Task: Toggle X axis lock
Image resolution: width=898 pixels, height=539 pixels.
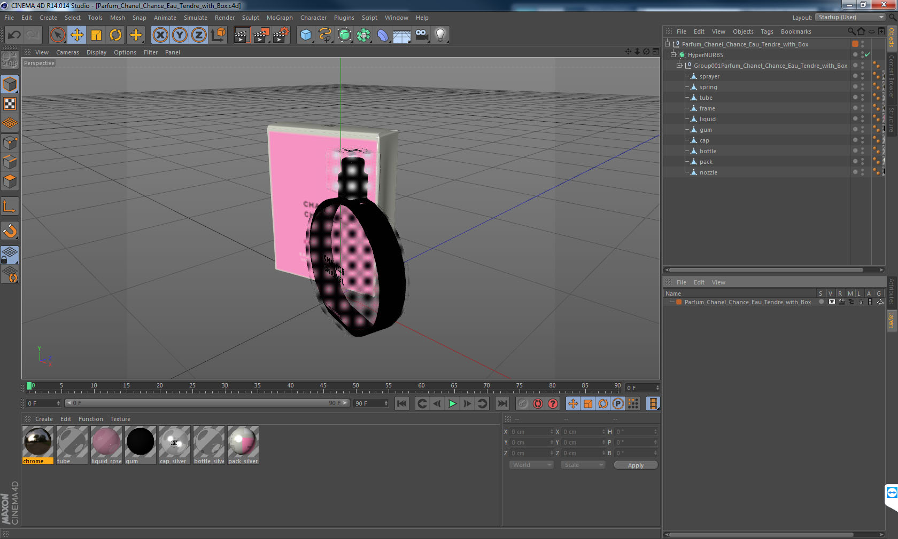Action: [160, 35]
